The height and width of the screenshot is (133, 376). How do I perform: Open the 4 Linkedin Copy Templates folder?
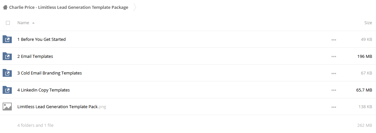44,90
